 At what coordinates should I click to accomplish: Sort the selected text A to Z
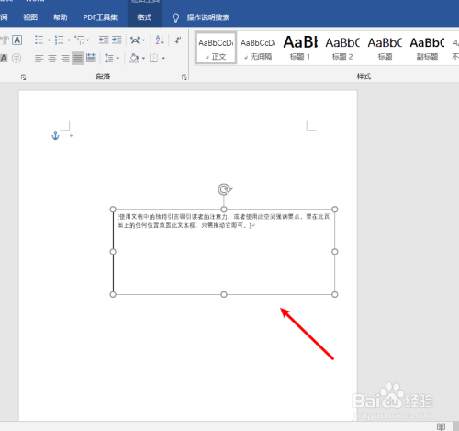click(160, 40)
